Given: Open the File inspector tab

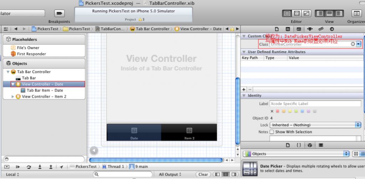Looking at the screenshot, I should click(x=277, y=29).
